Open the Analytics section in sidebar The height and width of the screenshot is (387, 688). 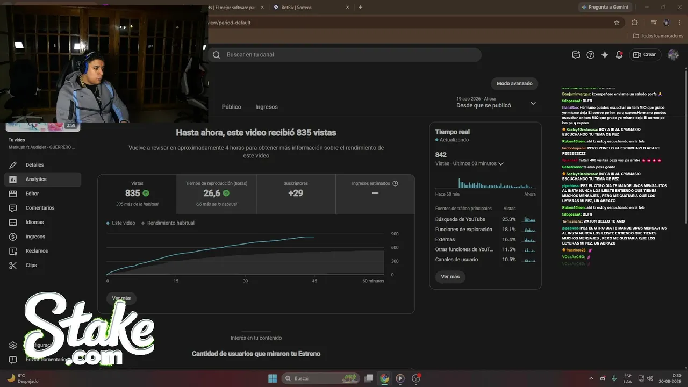click(43, 179)
